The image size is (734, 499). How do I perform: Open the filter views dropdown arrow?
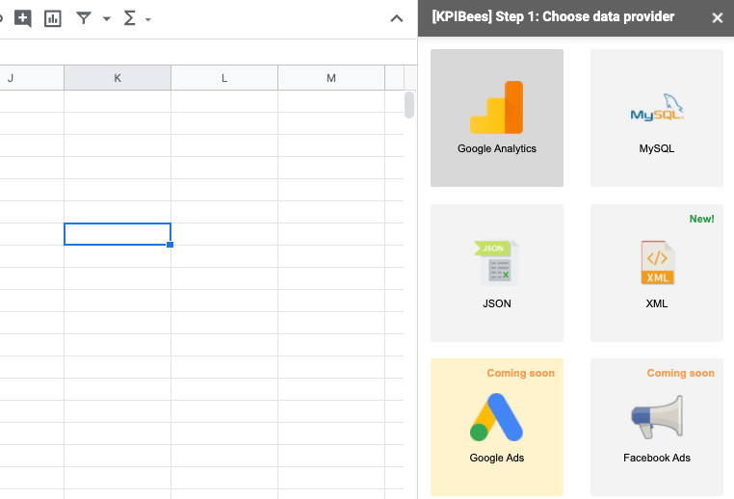coord(106,19)
